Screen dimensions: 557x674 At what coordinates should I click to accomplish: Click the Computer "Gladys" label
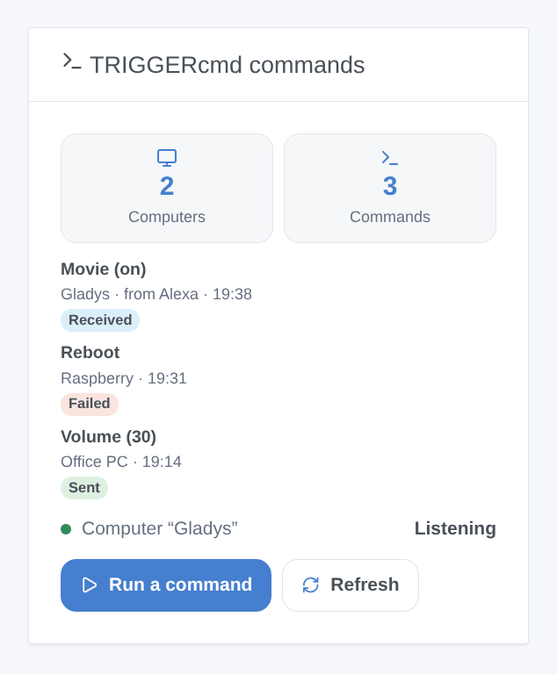click(x=160, y=528)
